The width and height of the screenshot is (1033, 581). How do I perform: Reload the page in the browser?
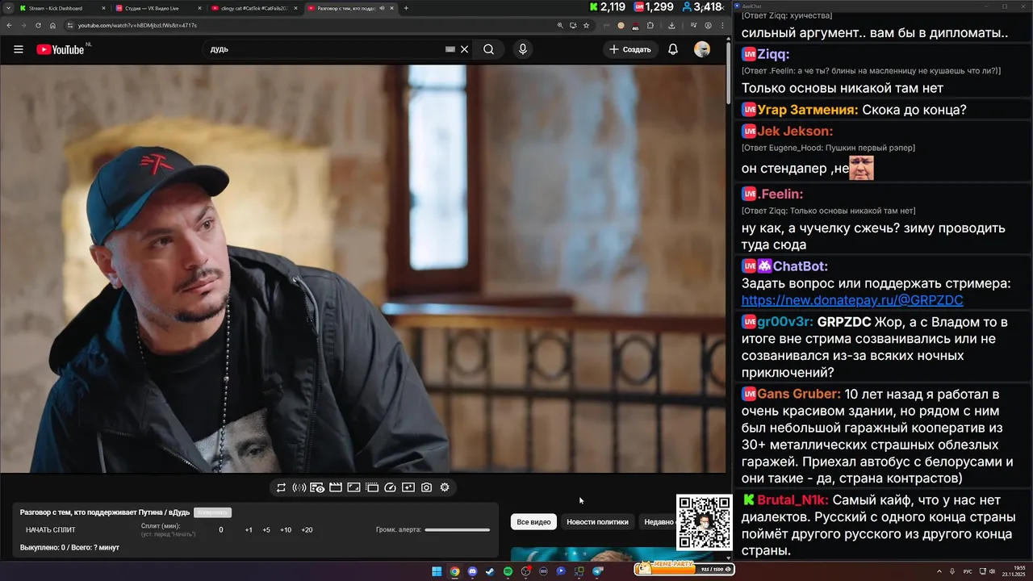click(38, 25)
